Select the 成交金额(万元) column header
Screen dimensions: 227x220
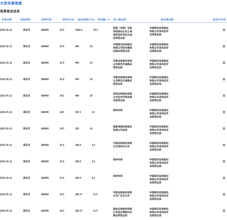(86, 19)
